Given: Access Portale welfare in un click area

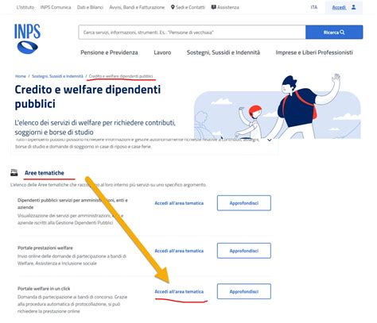Looking at the screenshot, I should (179, 291).
